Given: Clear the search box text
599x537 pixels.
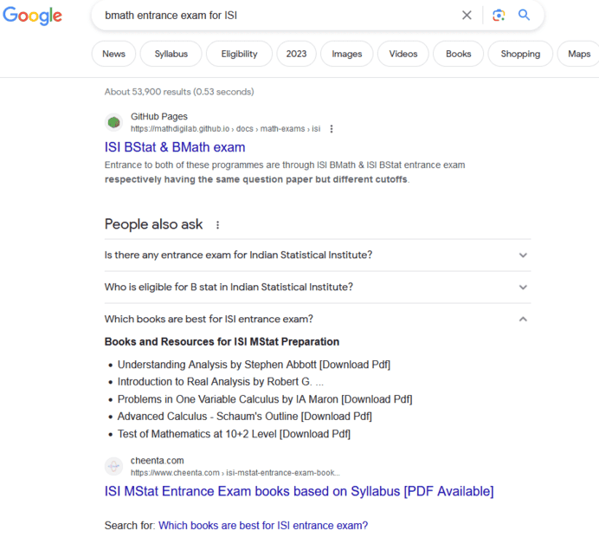Looking at the screenshot, I should [x=467, y=15].
